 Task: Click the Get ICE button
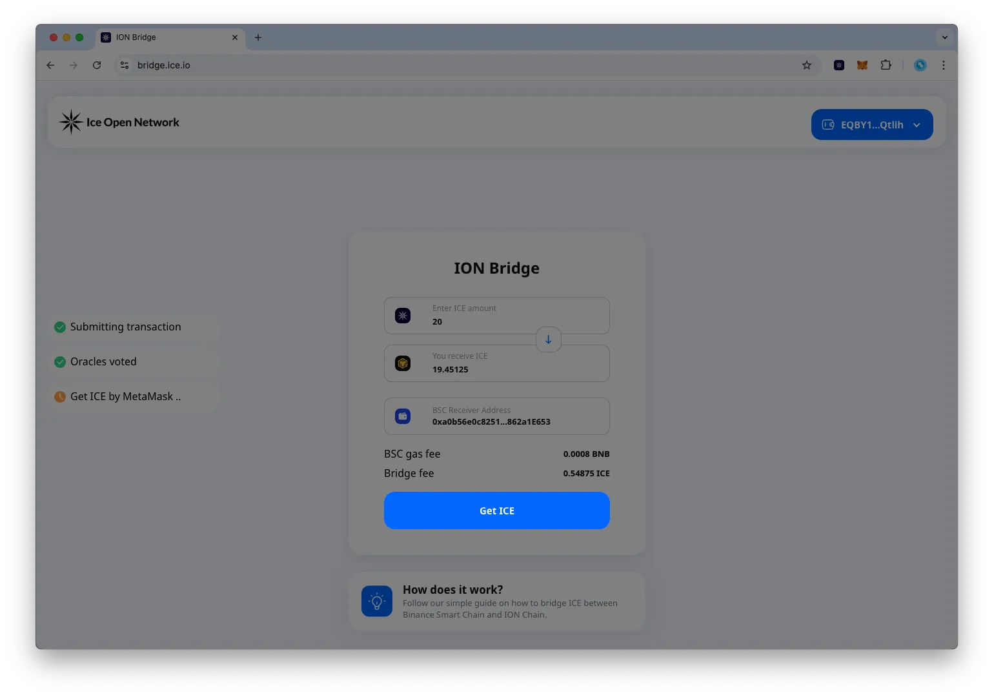[x=496, y=510]
